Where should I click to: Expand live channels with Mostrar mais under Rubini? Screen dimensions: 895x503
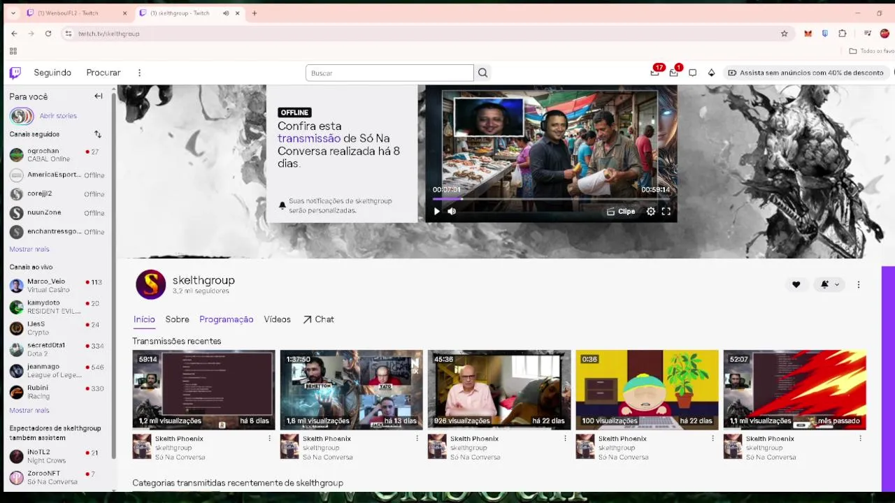pos(29,411)
